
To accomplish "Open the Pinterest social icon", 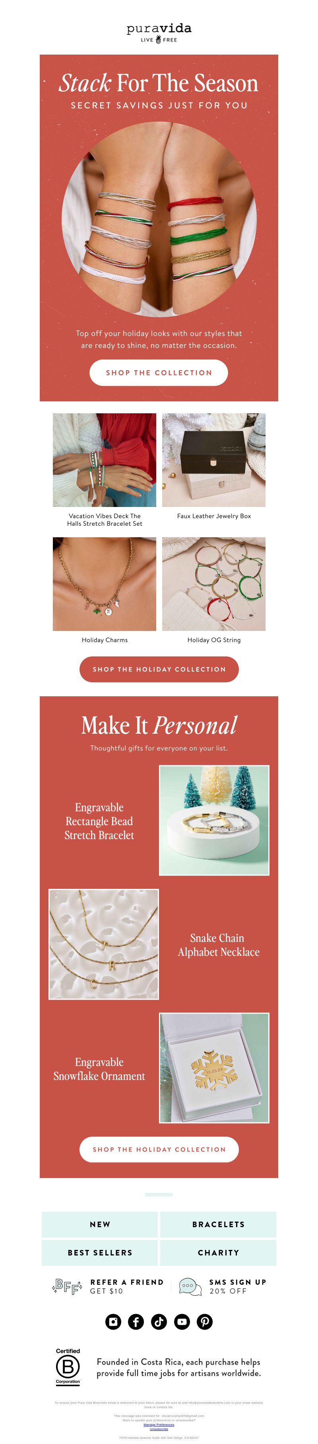I will (205, 1321).
